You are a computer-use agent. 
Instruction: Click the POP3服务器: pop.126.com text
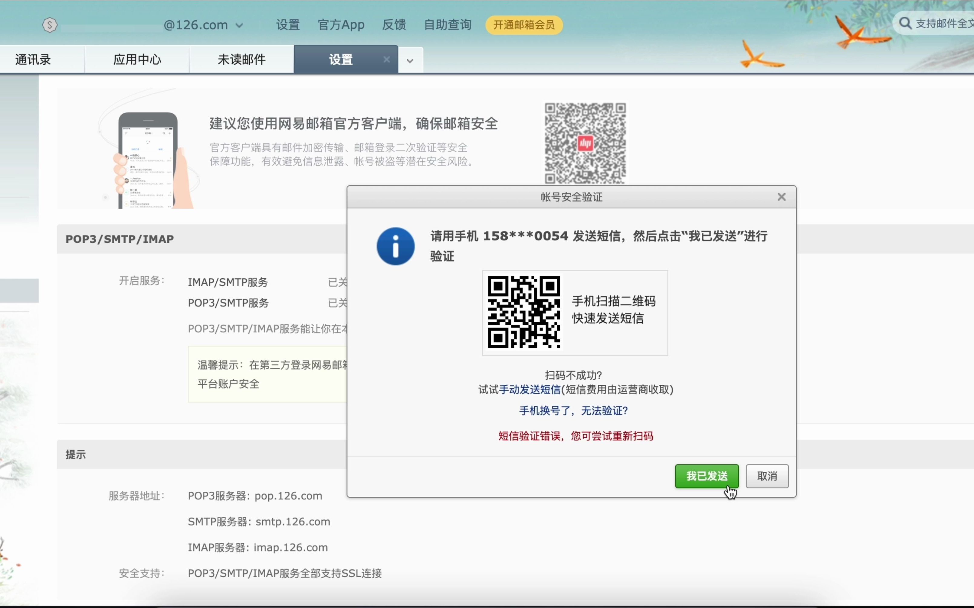[255, 496]
